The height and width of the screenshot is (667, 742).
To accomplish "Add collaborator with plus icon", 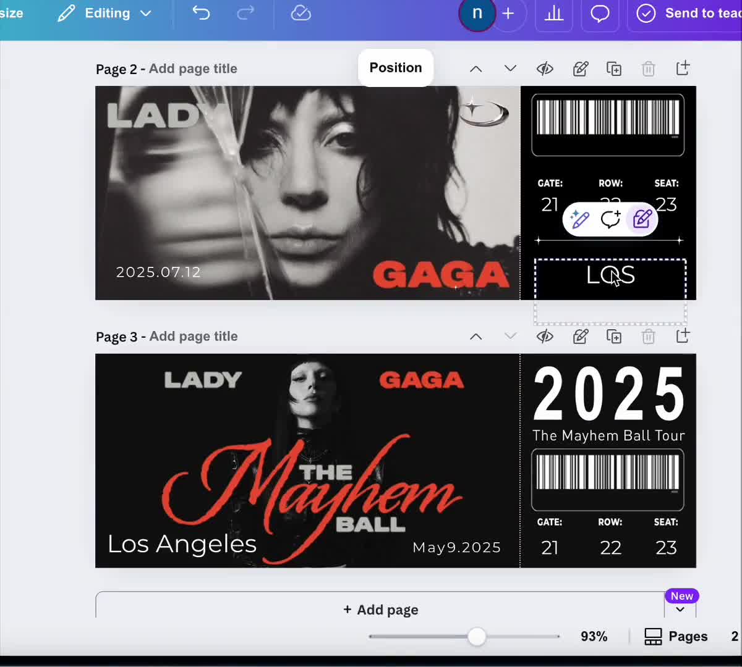I will point(508,13).
